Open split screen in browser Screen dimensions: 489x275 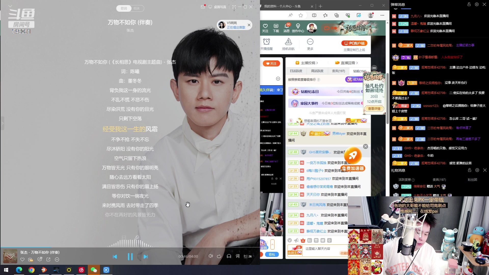tap(314, 15)
